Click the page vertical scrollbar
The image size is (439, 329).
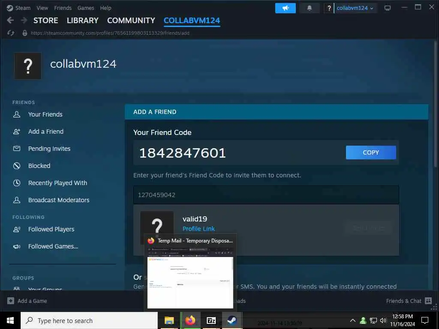pyautogui.click(x=436, y=104)
